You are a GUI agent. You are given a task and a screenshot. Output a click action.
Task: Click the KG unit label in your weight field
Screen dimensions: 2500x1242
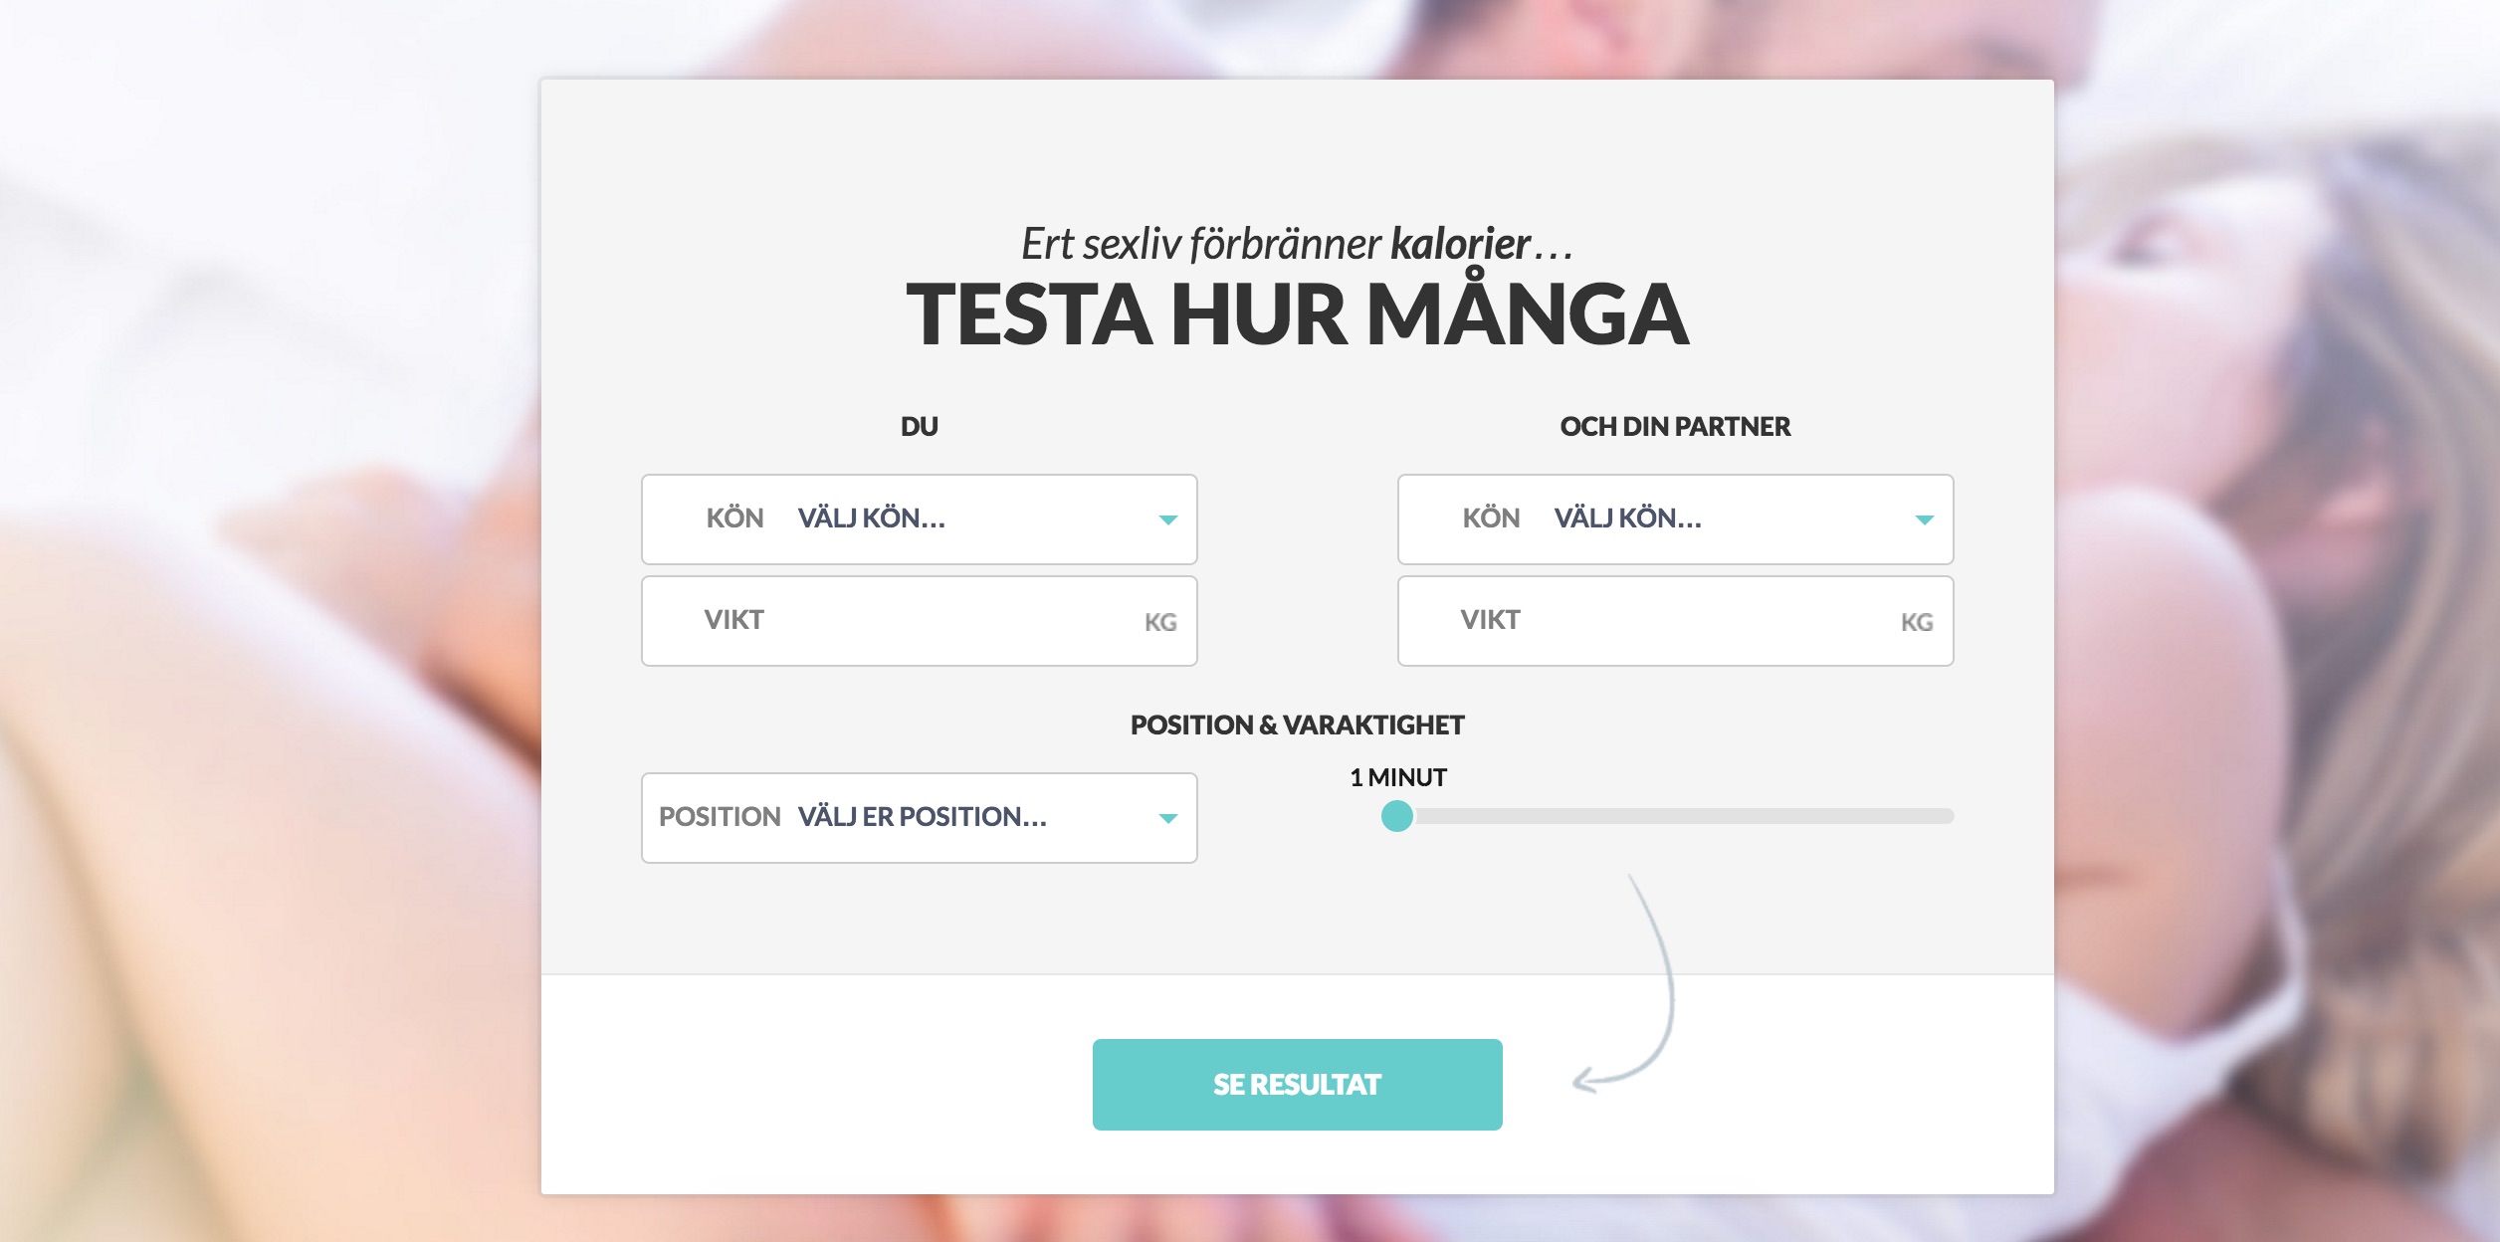(1161, 620)
